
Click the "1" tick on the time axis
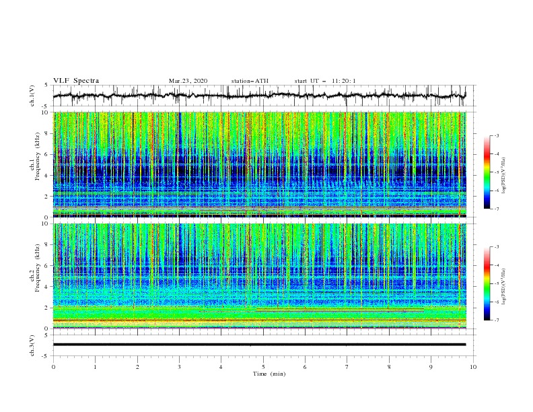pos(95,367)
